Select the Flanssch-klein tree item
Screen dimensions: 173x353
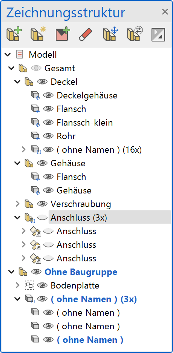[84, 123]
